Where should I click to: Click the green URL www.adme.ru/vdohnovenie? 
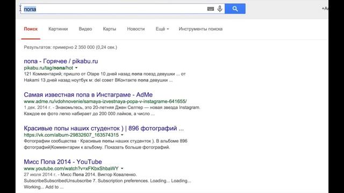tap(105, 101)
